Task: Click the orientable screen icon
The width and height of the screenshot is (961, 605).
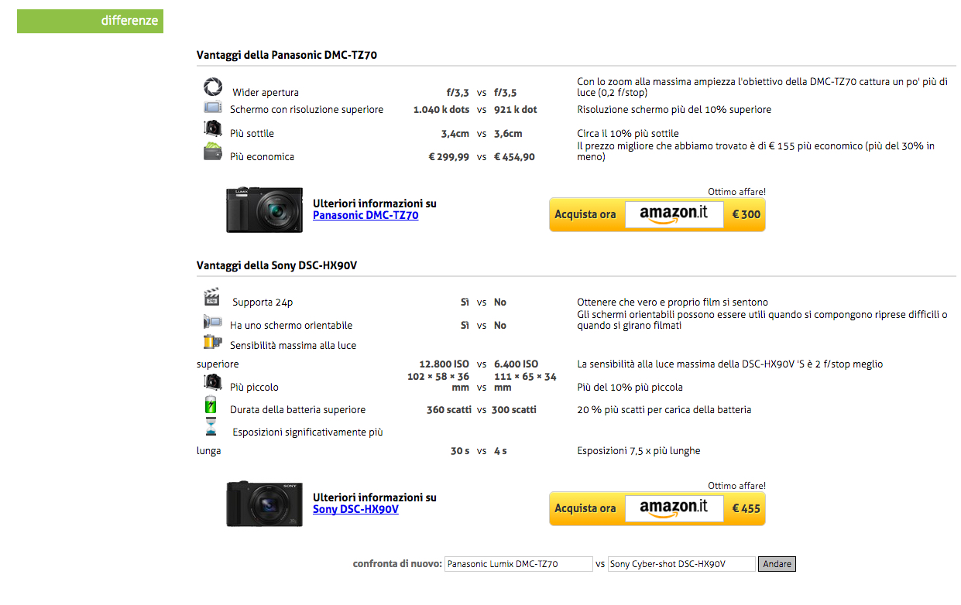Action: point(212,322)
